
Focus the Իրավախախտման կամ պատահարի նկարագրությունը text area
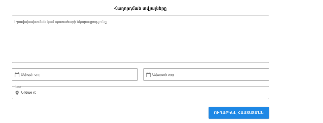141,39
